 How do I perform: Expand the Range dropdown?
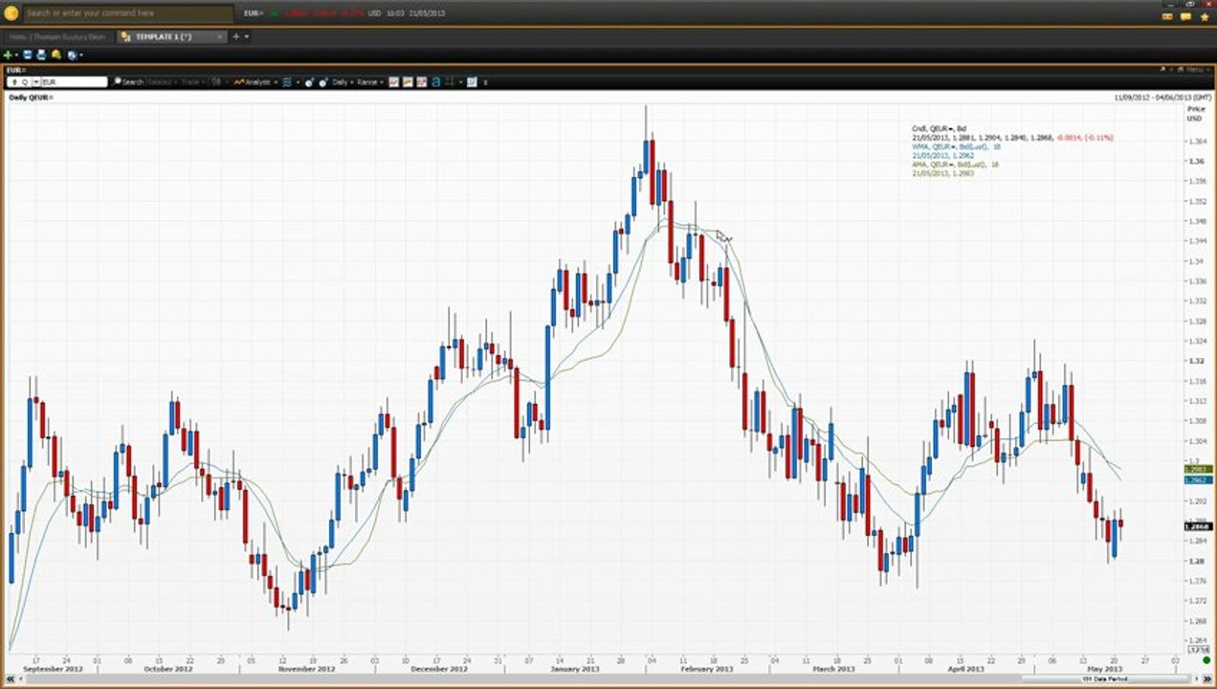point(369,82)
